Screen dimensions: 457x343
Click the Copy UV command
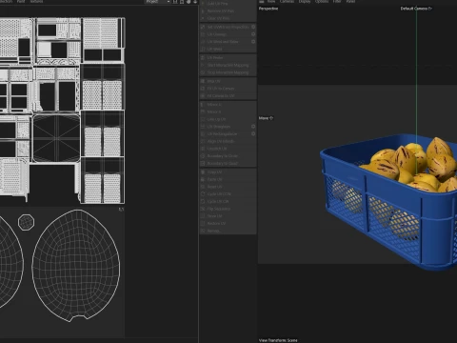(x=228, y=172)
